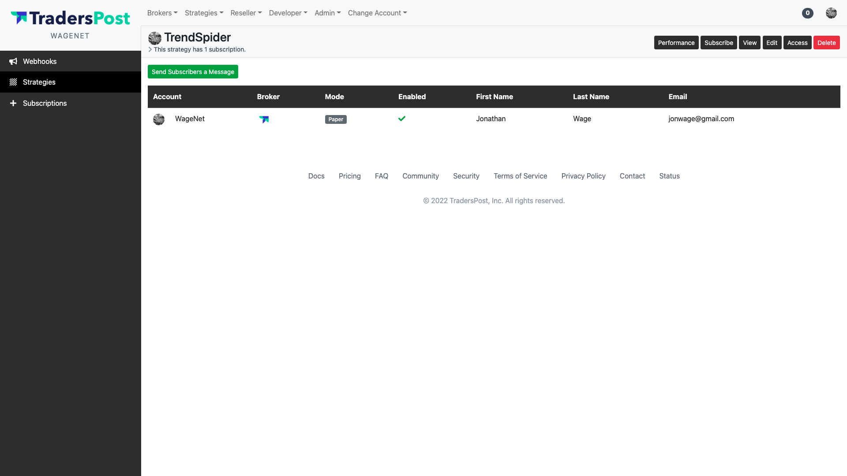The height and width of the screenshot is (476, 847).
Task: Click the WageNet account avatar
Action: coord(159,119)
